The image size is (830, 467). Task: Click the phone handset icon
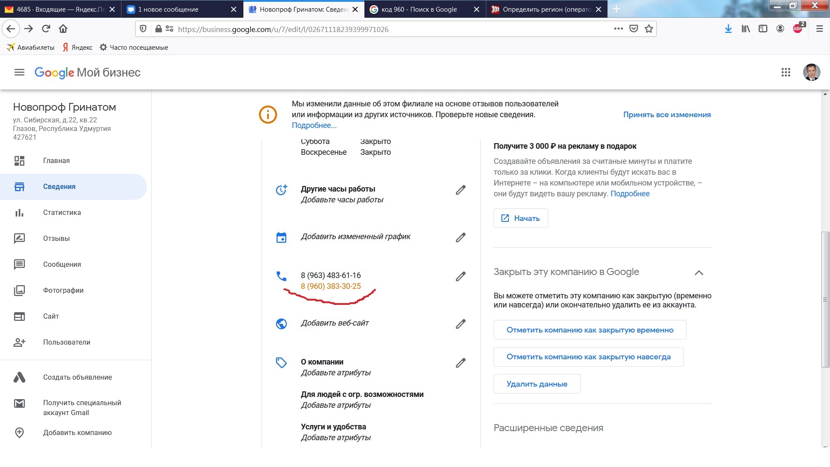pyautogui.click(x=281, y=276)
